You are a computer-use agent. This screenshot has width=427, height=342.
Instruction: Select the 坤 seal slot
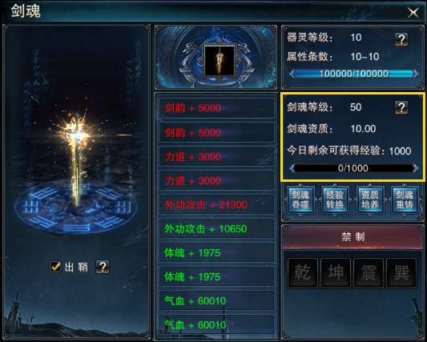[336, 273]
